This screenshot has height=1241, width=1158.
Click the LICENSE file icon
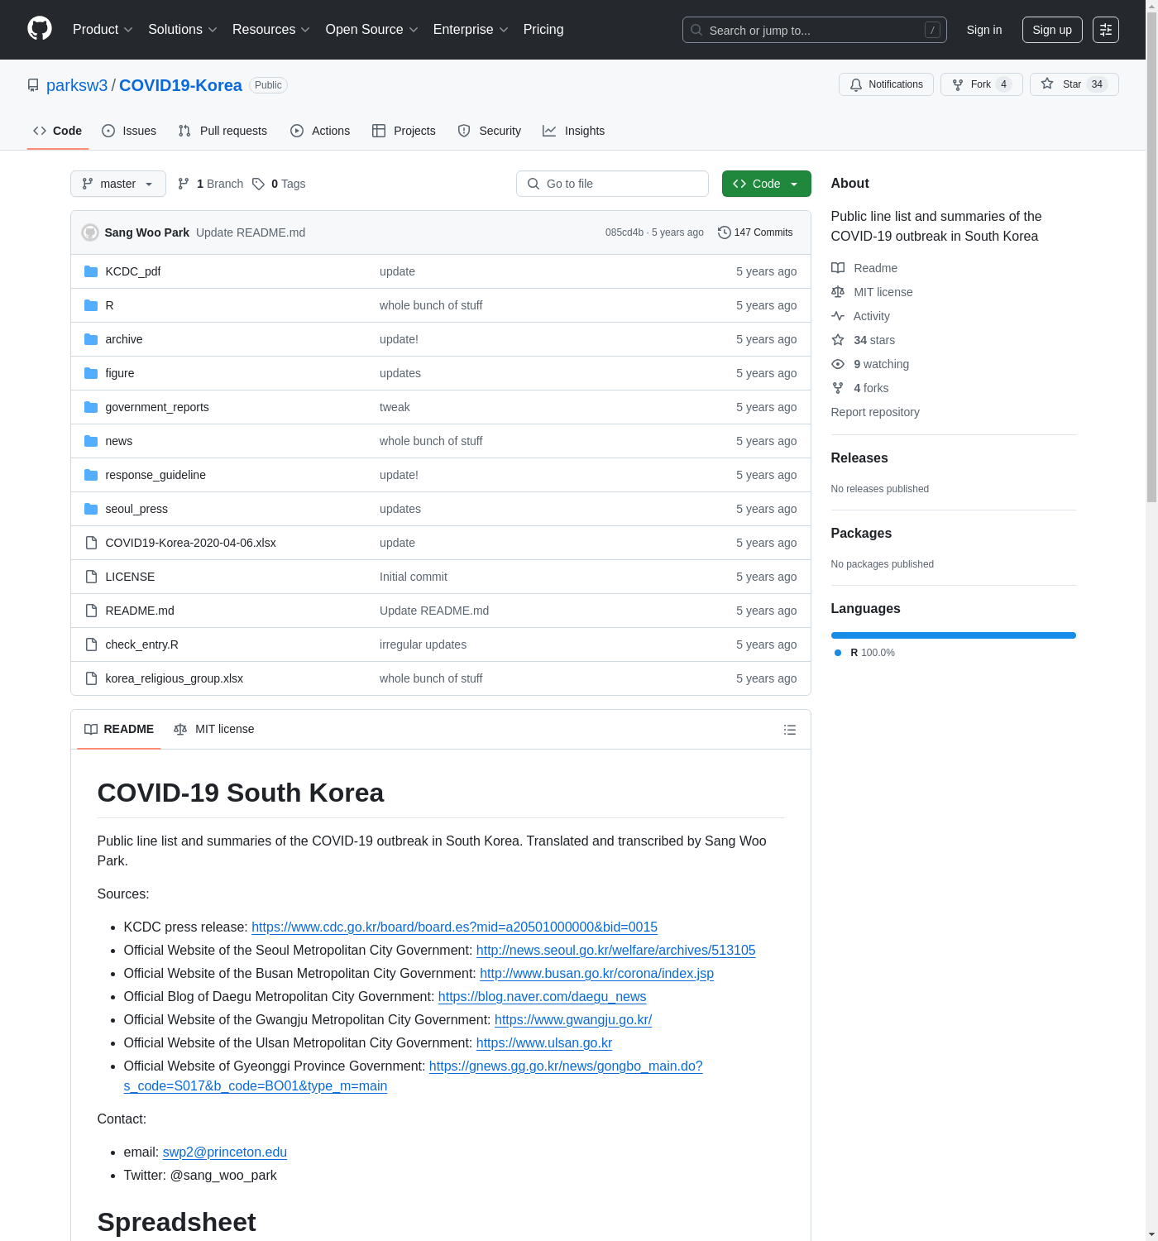point(91,577)
